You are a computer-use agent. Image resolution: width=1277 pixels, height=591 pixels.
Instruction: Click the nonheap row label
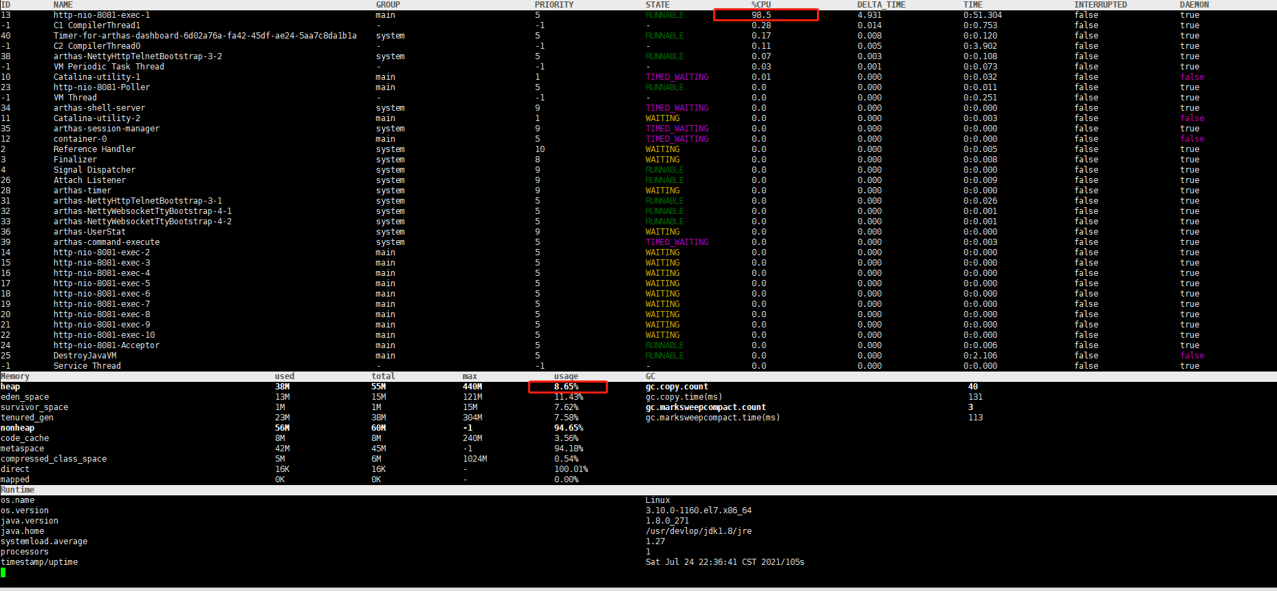pyautogui.click(x=17, y=428)
